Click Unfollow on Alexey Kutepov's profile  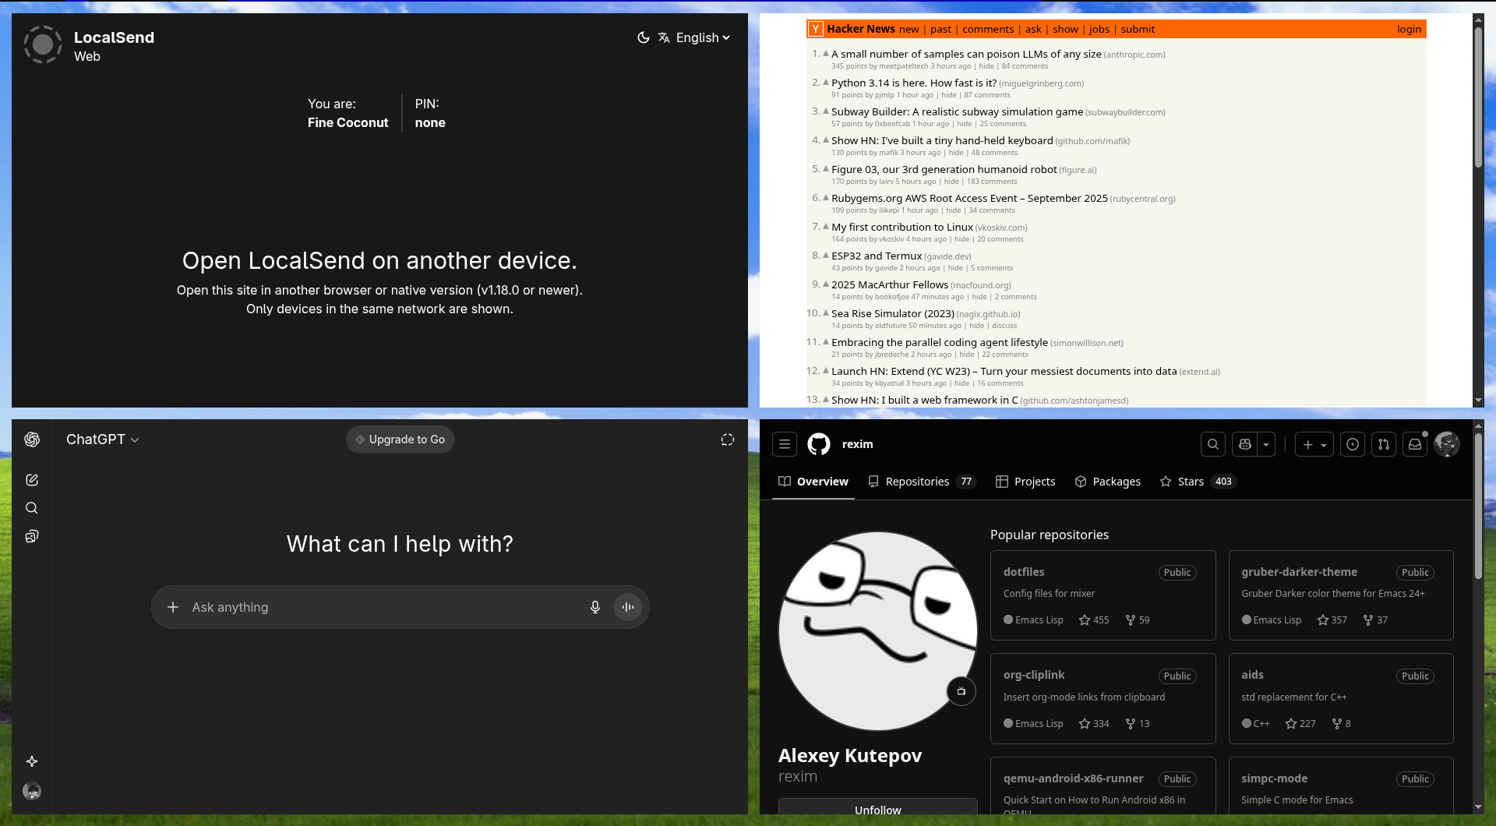(x=877, y=809)
